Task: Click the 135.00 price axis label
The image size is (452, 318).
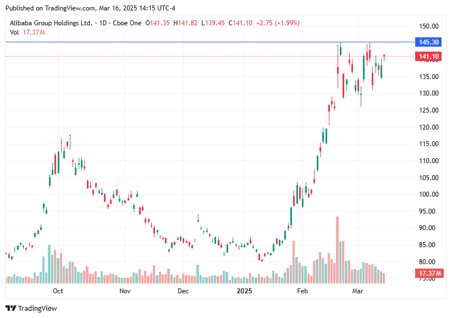Action: click(x=429, y=77)
